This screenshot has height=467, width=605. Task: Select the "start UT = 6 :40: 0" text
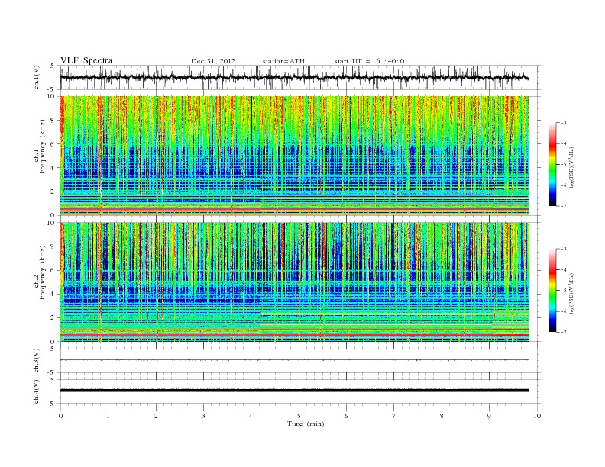(x=369, y=61)
